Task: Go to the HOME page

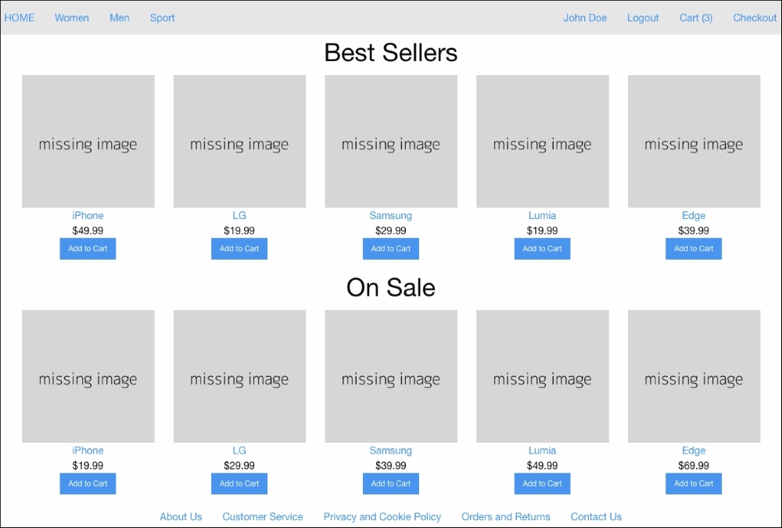Action: (20, 18)
